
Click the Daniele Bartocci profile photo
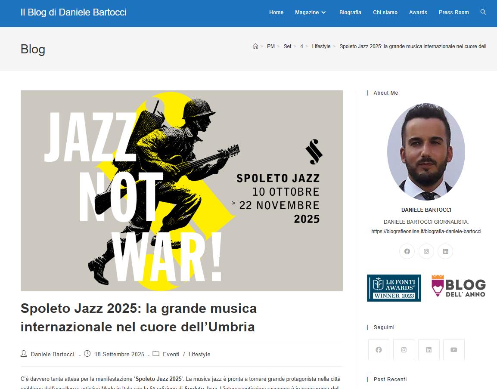coord(426,152)
